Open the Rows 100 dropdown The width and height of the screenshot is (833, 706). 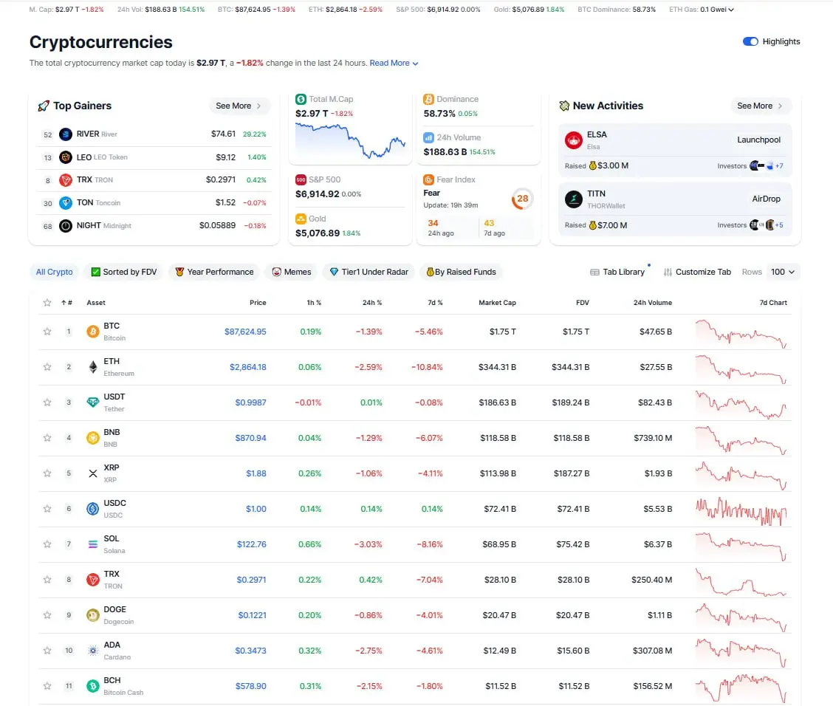pyautogui.click(x=783, y=272)
